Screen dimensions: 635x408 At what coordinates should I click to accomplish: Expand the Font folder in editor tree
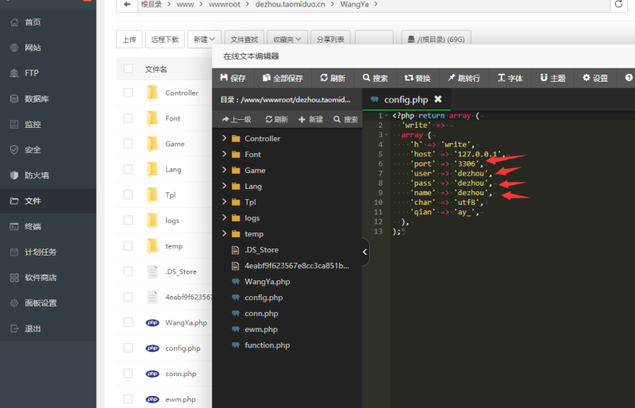tap(225, 154)
